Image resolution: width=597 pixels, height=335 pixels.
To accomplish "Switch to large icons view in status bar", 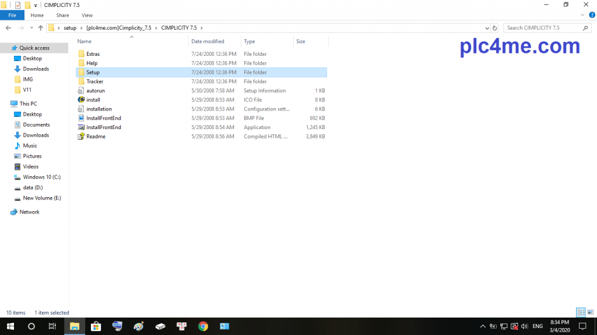I will pyautogui.click(x=590, y=312).
